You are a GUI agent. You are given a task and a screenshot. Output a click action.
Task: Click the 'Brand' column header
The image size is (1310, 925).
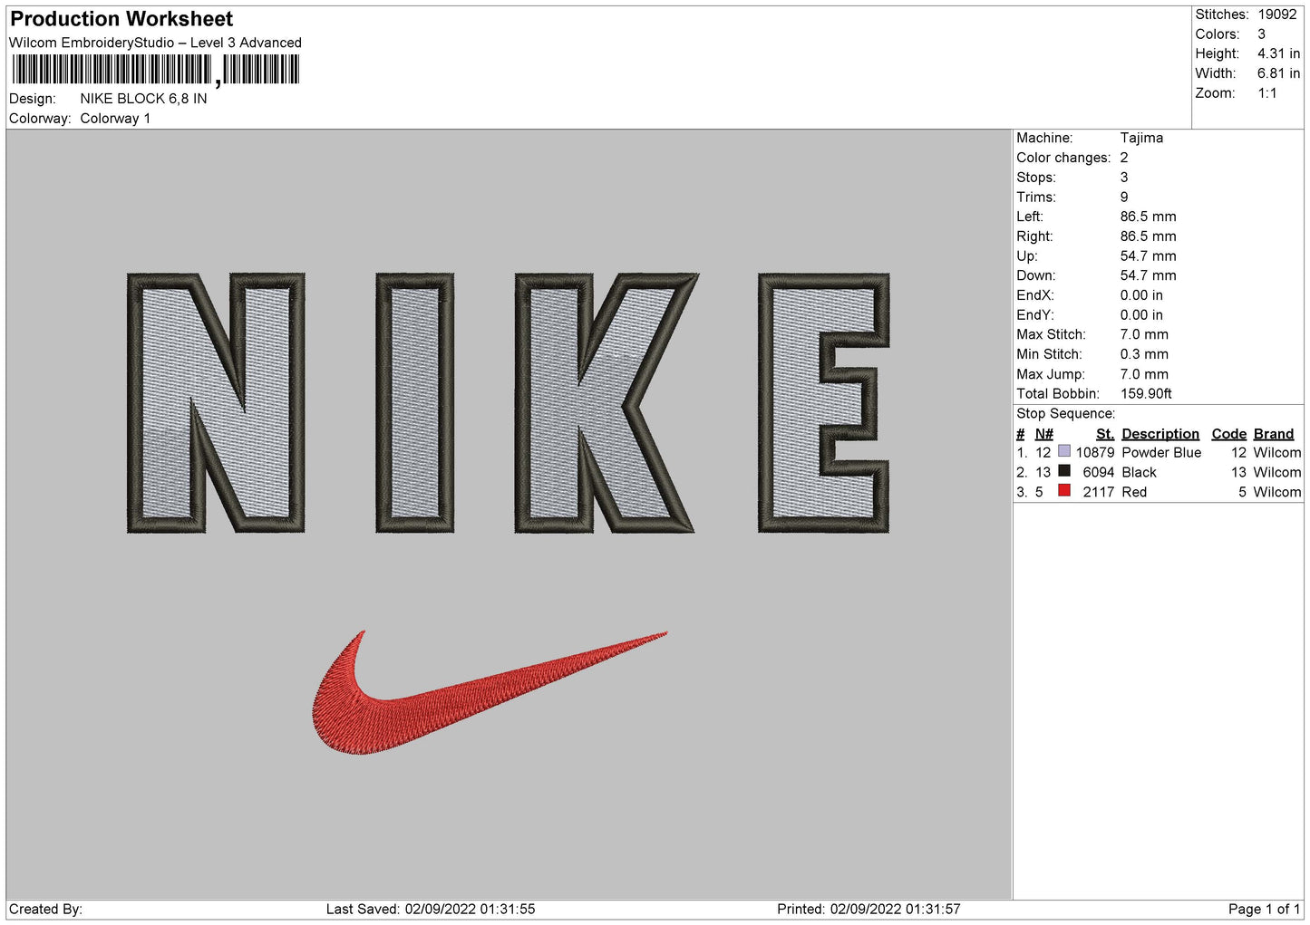tap(1274, 434)
